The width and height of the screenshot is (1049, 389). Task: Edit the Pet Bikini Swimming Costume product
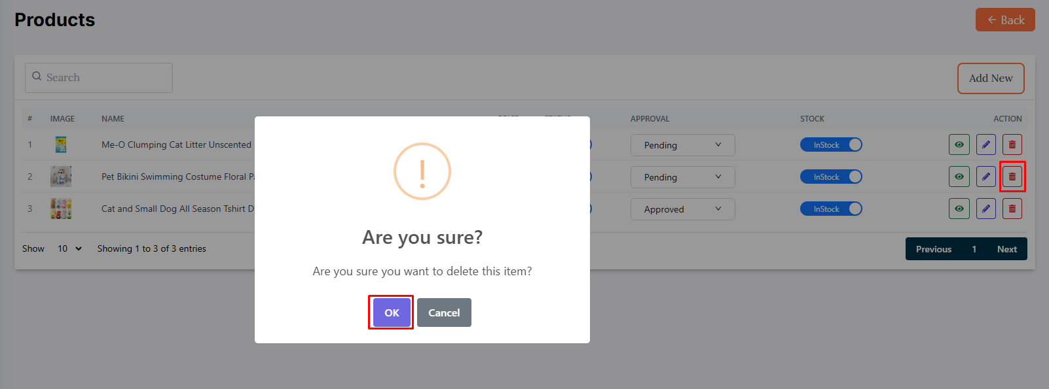(x=985, y=177)
